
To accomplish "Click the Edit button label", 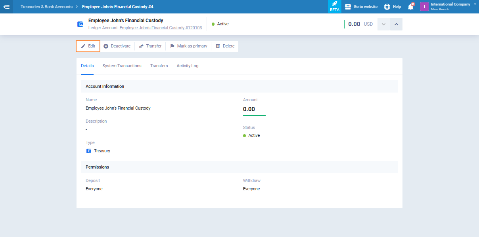I will coord(92,46).
